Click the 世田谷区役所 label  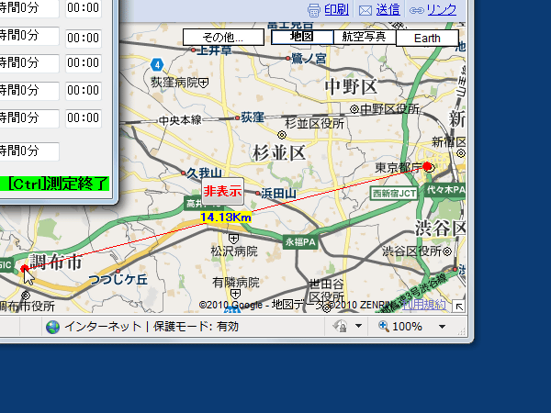point(326,290)
